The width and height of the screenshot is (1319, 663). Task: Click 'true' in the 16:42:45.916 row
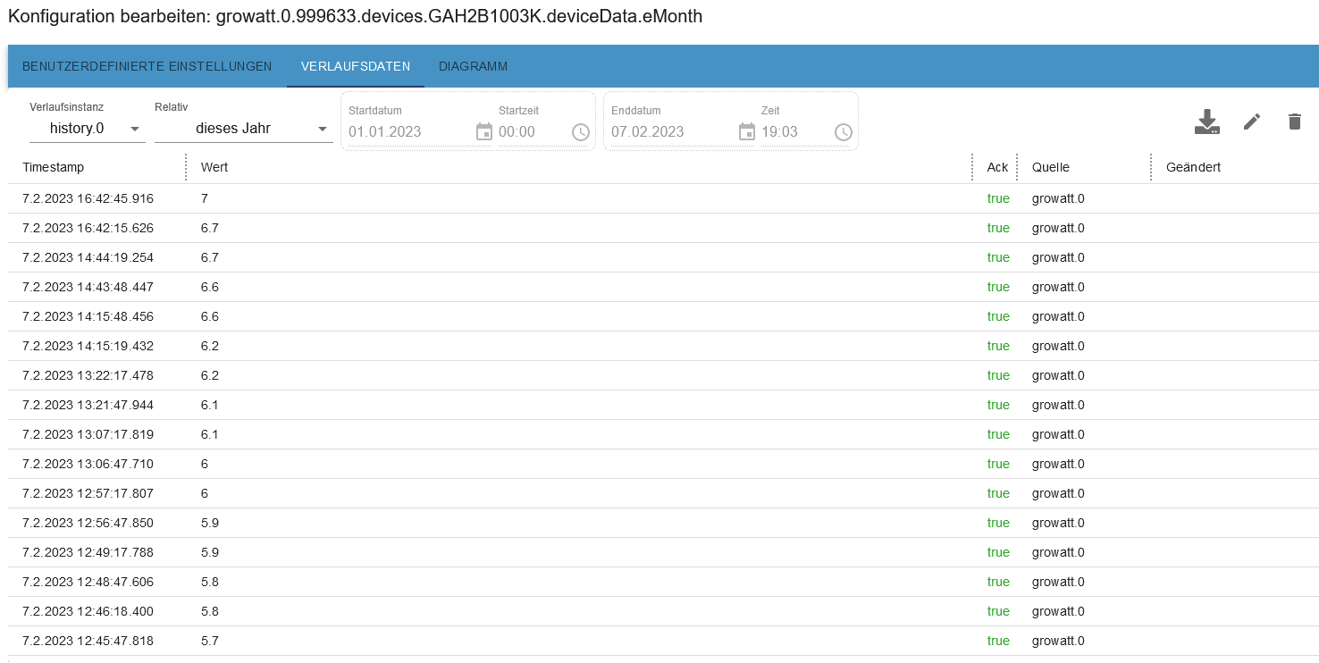[x=998, y=198]
